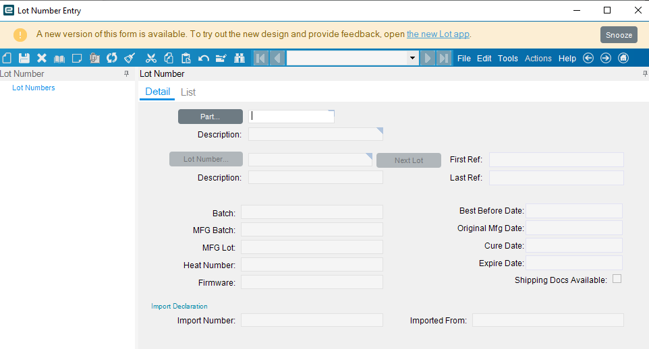This screenshot has height=349, width=649.
Task: Click the Lot Number... button
Action: pyautogui.click(x=206, y=159)
